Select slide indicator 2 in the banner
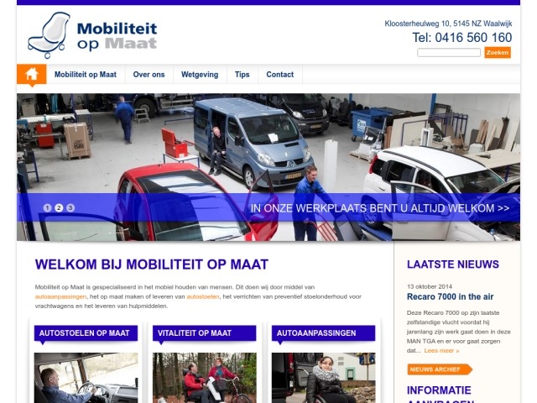Image resolution: width=537 pixels, height=403 pixels. 59,207
